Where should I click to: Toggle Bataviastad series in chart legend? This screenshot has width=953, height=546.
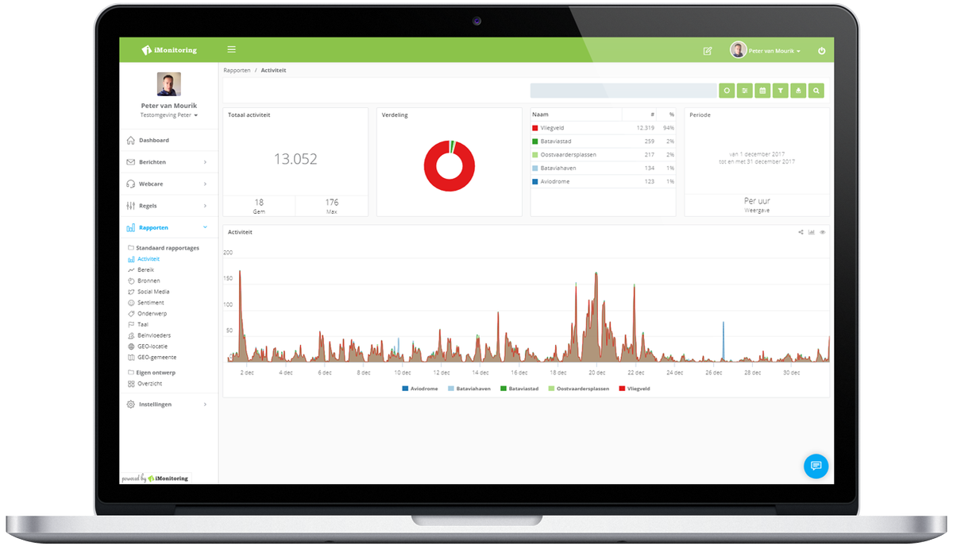pos(519,389)
